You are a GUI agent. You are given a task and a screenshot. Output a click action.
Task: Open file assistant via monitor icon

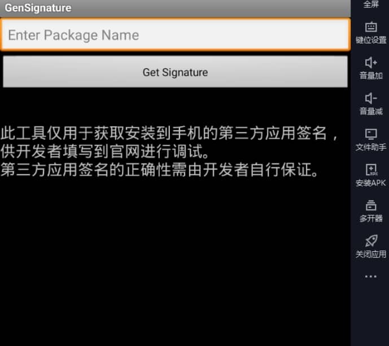[371, 134]
